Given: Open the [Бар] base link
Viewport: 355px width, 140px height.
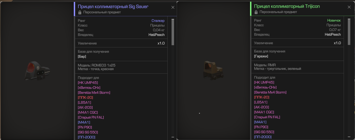Looking at the screenshot, I should (x=82, y=56).
